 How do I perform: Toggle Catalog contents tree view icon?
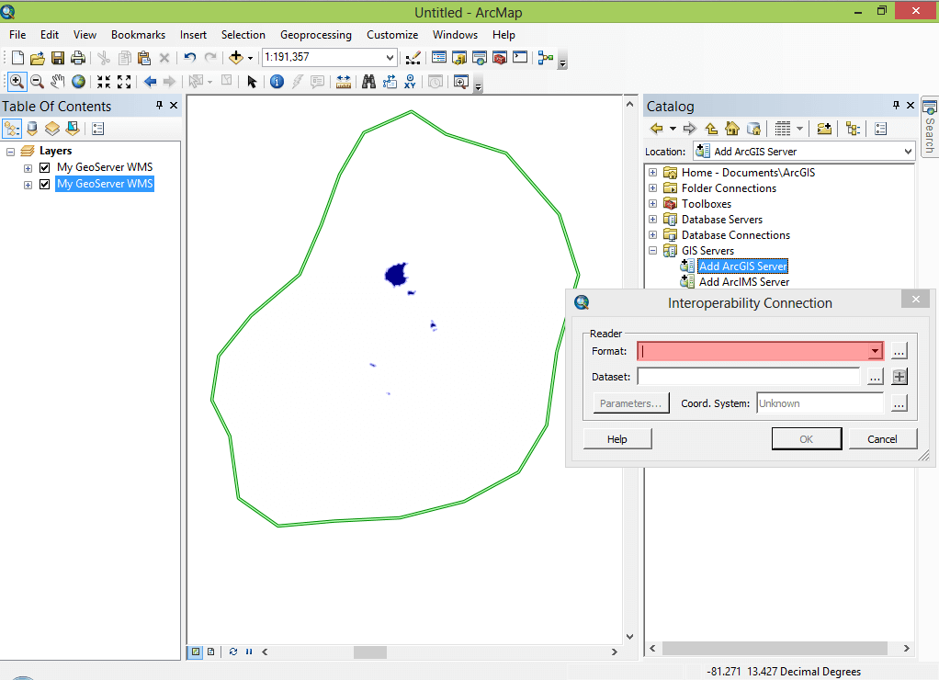point(853,129)
